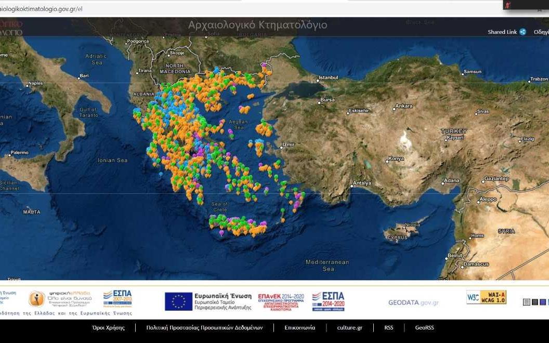
Task: Click the Istanbul label on the map
Action: (329, 78)
